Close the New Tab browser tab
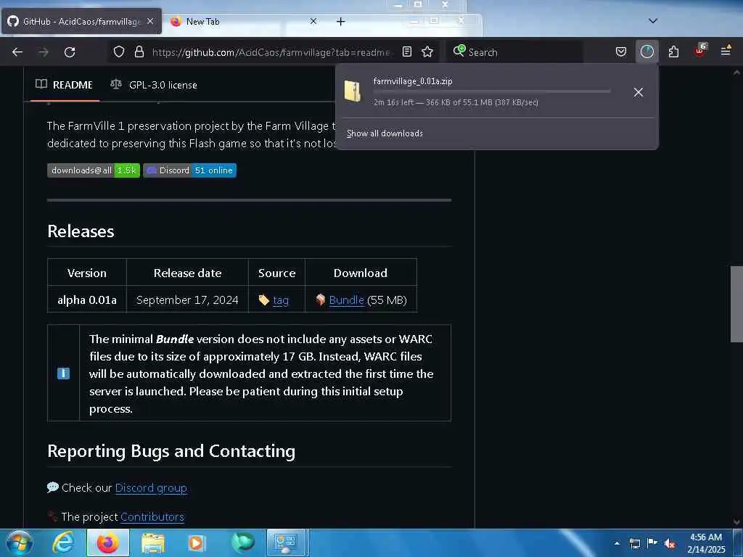 point(313,21)
